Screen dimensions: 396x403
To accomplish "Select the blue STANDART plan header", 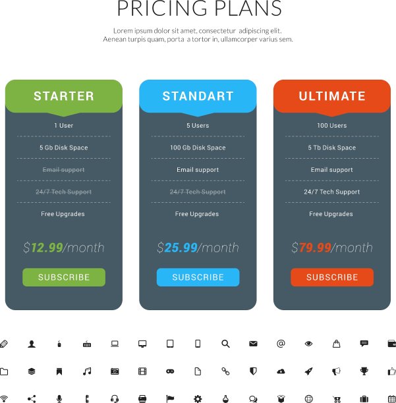I will (x=198, y=96).
